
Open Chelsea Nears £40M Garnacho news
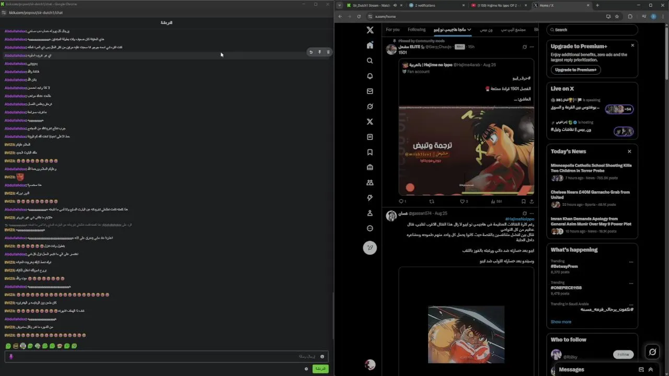click(590, 195)
